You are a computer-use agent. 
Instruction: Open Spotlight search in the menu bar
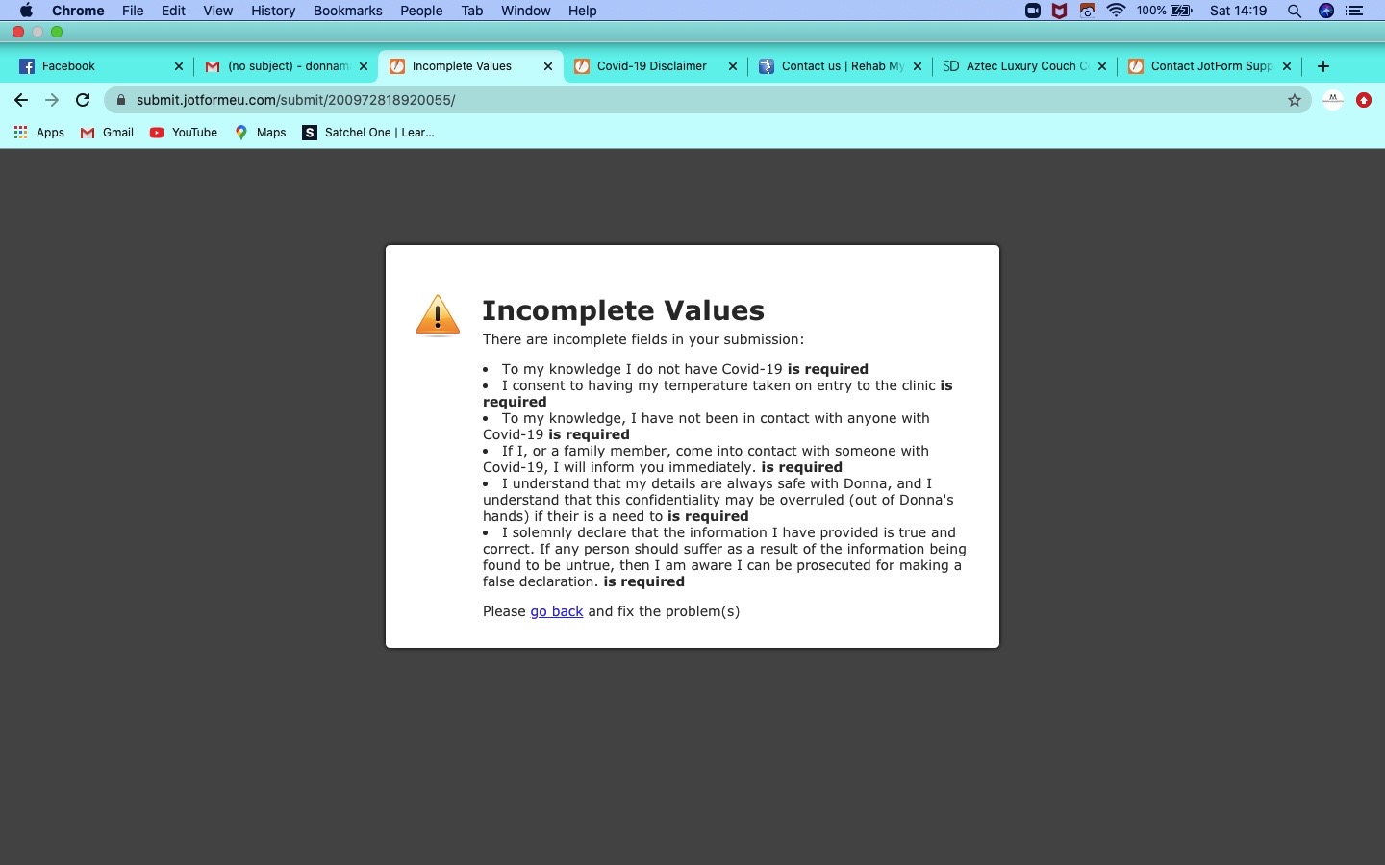click(1295, 11)
